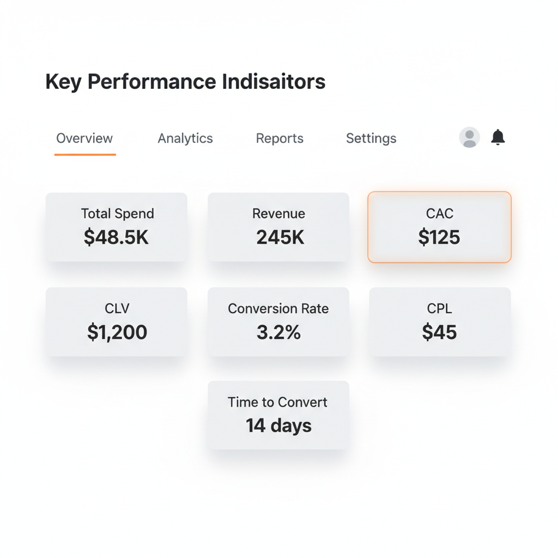Click the Conversion Rate label text
558x558 pixels.
click(278, 308)
